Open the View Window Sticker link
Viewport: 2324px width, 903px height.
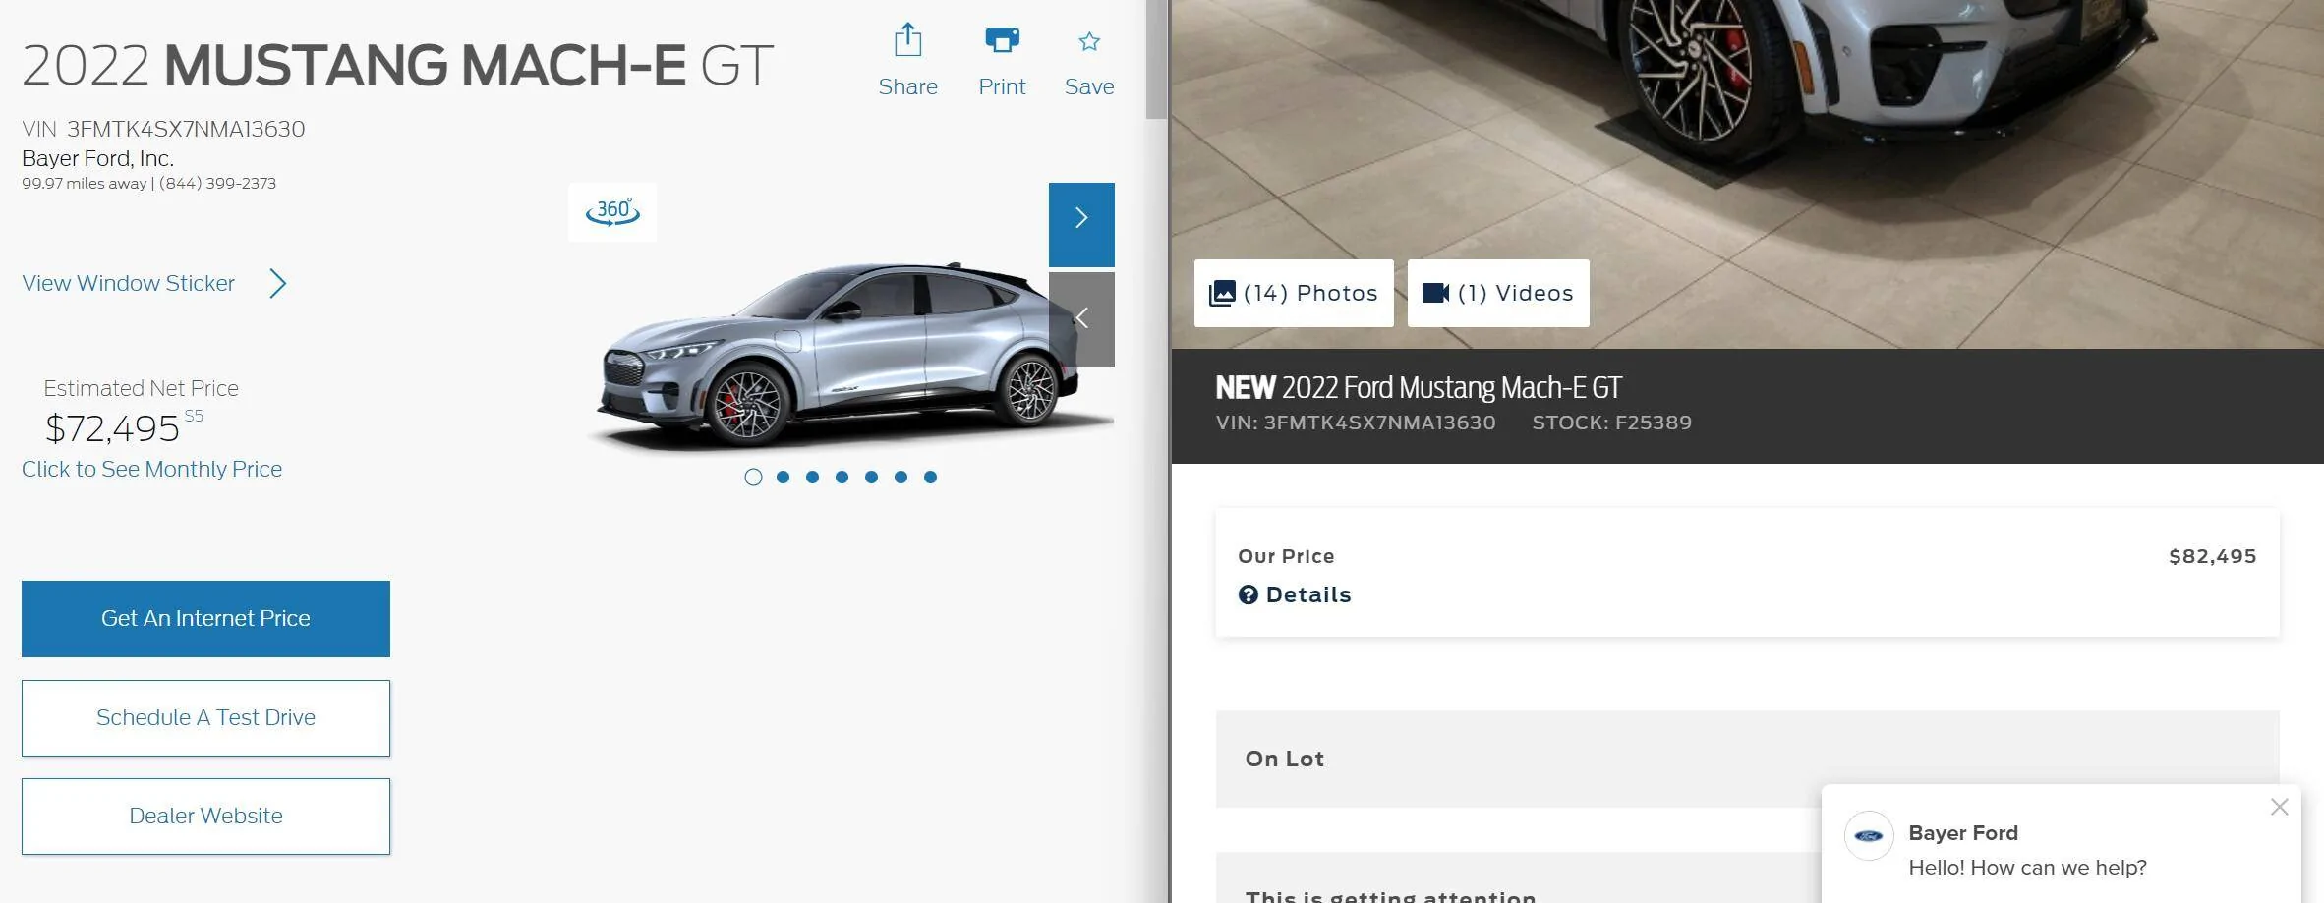pyautogui.click(x=129, y=283)
